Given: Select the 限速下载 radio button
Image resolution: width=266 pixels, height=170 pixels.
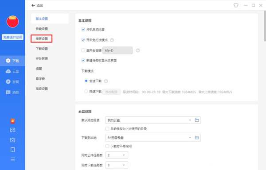Looking at the screenshot, I should (x=86, y=92).
